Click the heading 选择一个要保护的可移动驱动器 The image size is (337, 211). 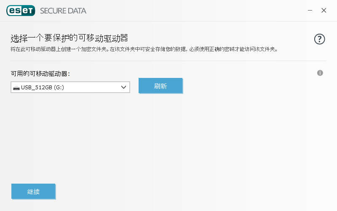tap(69, 38)
